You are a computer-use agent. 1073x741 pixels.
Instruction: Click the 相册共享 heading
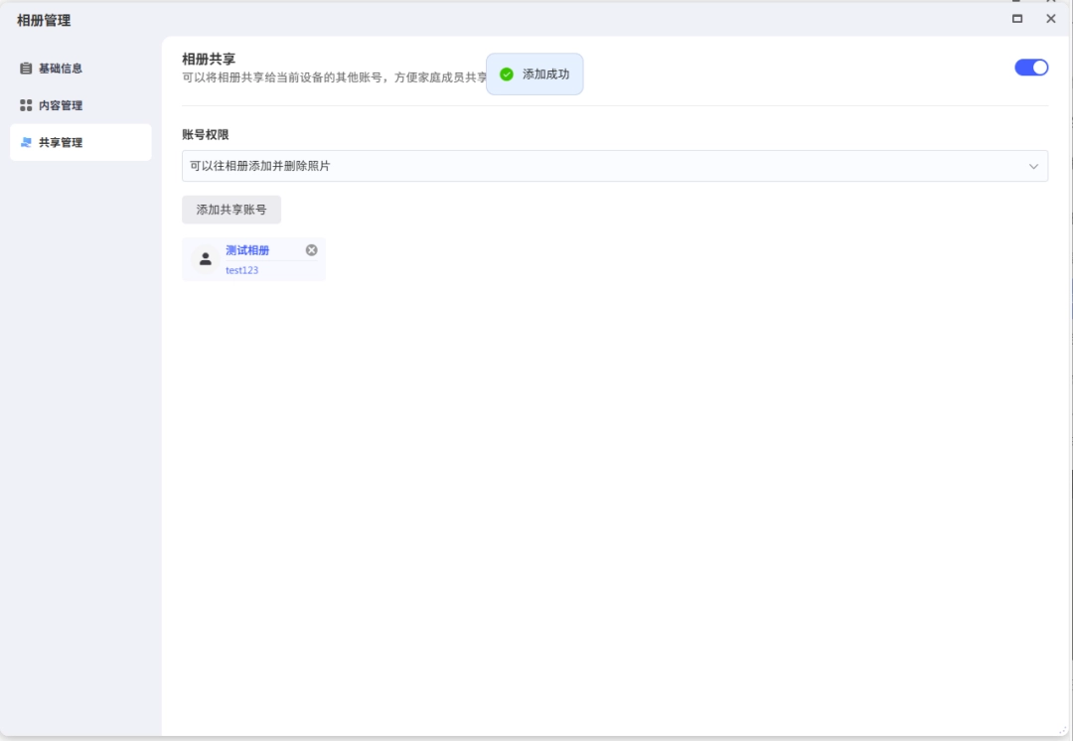click(x=209, y=59)
